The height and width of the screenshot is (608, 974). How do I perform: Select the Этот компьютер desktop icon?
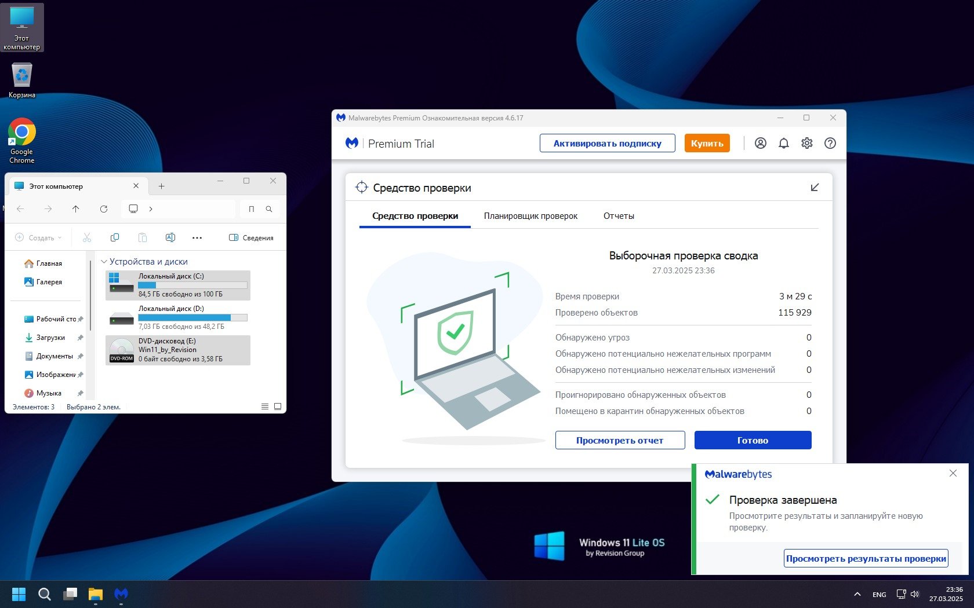point(22,28)
